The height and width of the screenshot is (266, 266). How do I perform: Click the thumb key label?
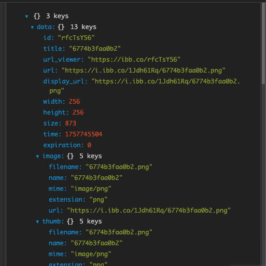[53, 221]
